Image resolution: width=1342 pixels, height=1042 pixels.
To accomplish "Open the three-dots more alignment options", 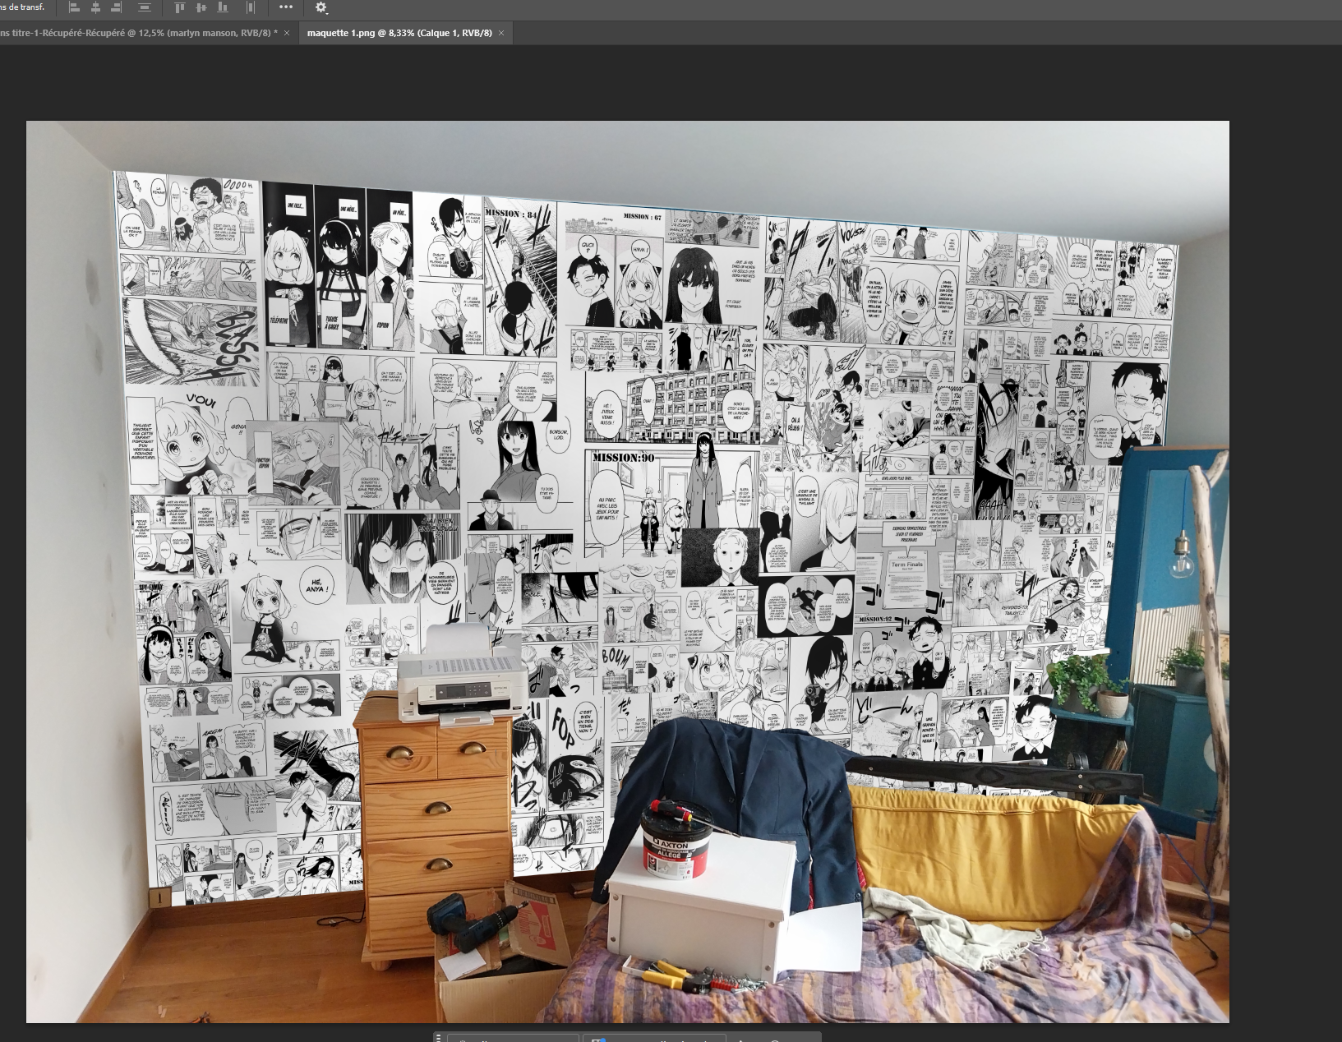I will pyautogui.click(x=285, y=7).
